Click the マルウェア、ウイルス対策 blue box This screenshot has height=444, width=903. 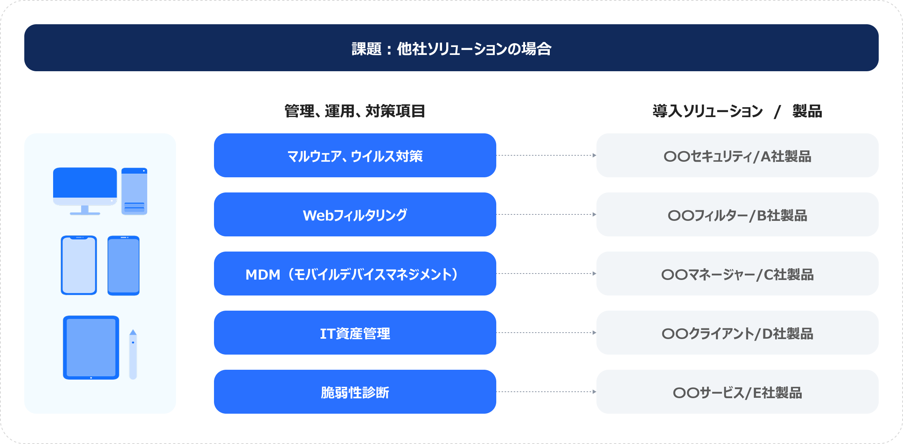pos(355,155)
